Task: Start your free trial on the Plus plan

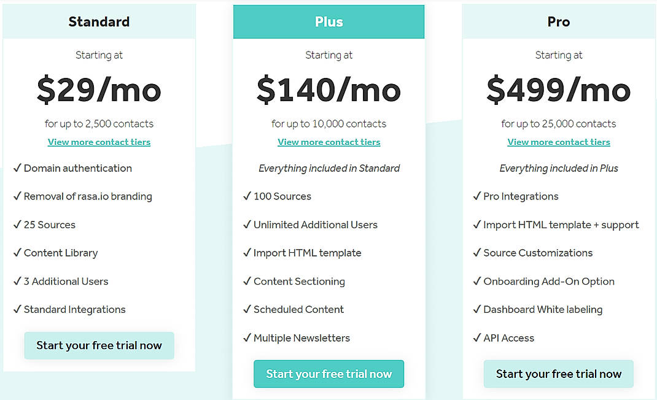Action: pos(328,374)
